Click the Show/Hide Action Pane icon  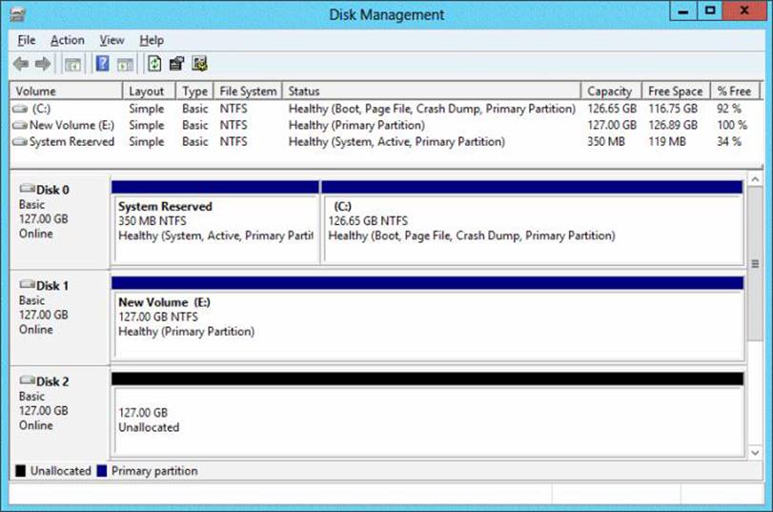125,64
